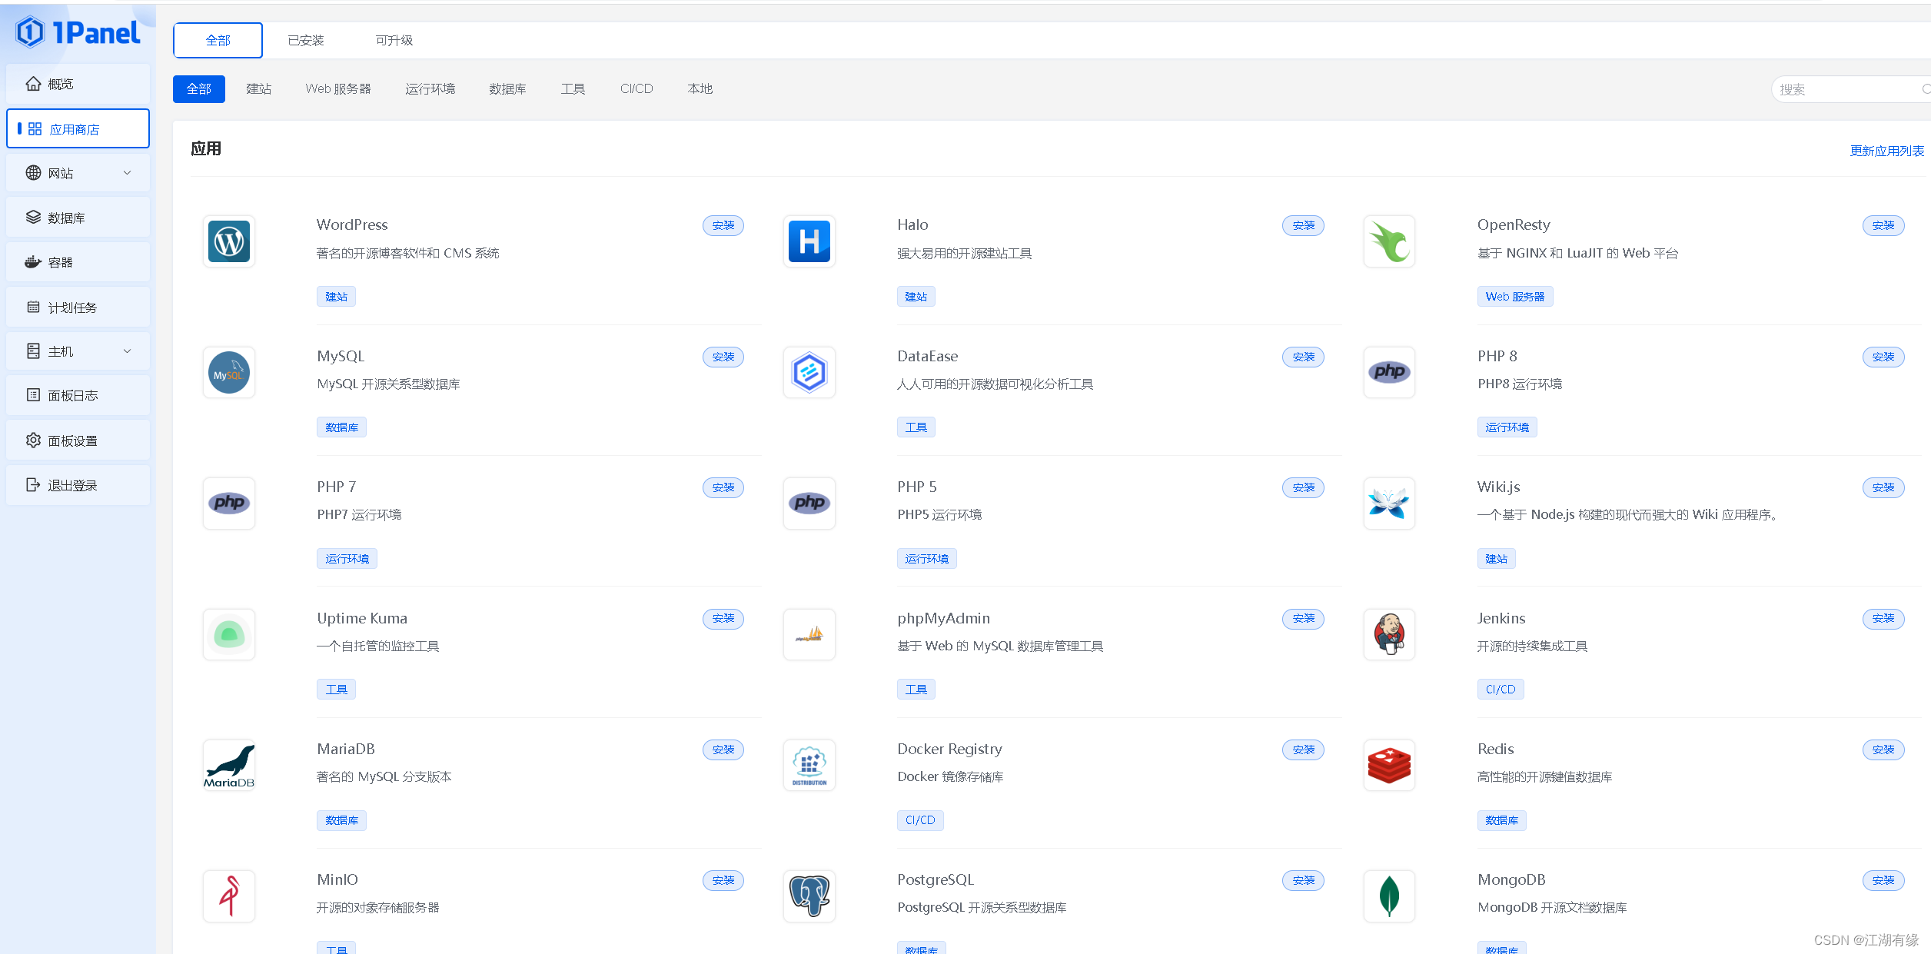Switch to the 可升级 upgradable tab

[x=394, y=40]
